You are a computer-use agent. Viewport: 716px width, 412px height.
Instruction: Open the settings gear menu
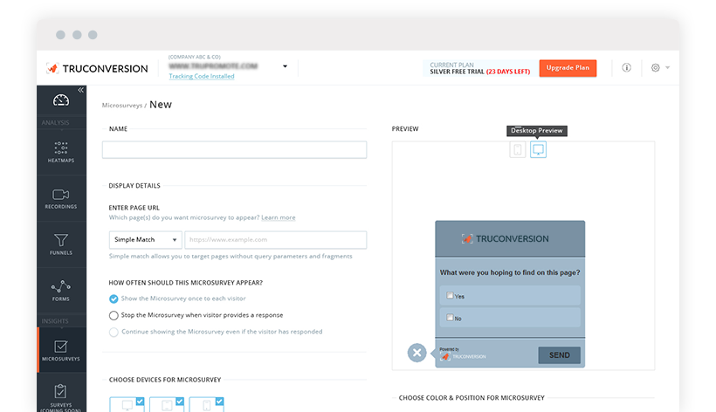pyautogui.click(x=655, y=67)
